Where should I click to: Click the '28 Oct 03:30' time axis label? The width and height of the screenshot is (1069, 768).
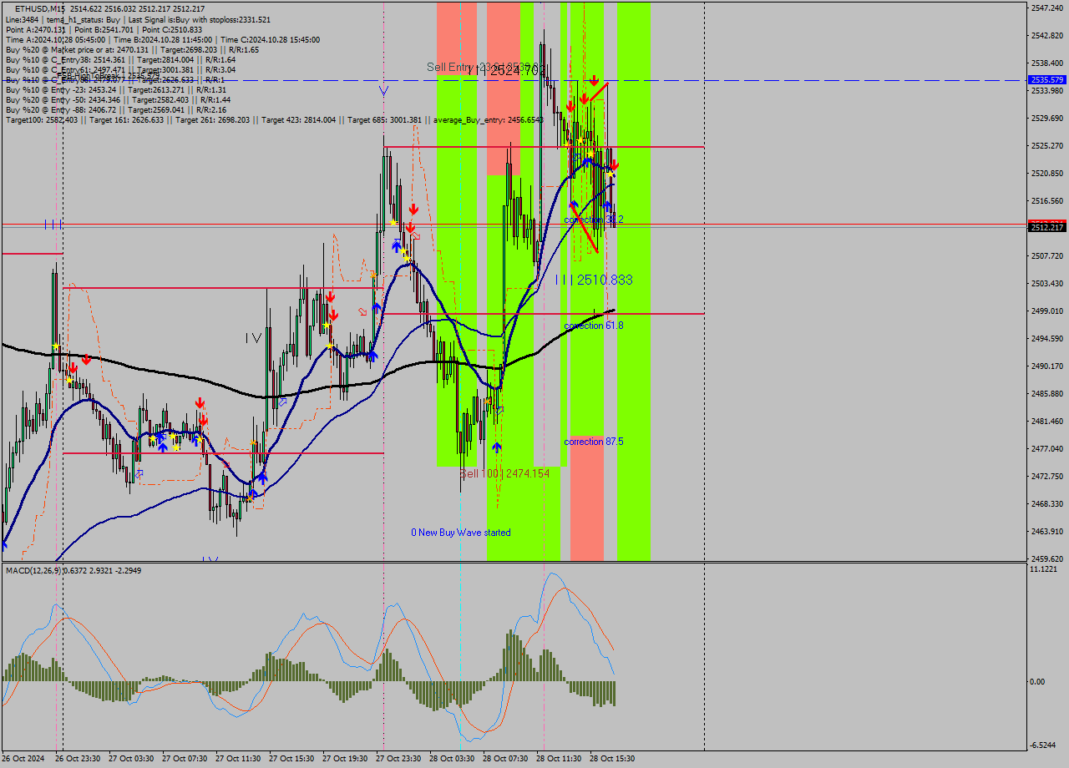(452, 759)
